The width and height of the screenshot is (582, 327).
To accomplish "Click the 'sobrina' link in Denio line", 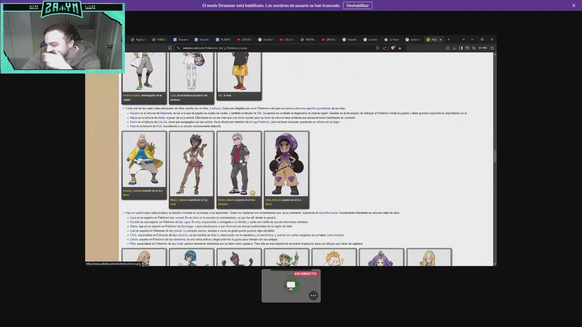I will click(321, 122).
